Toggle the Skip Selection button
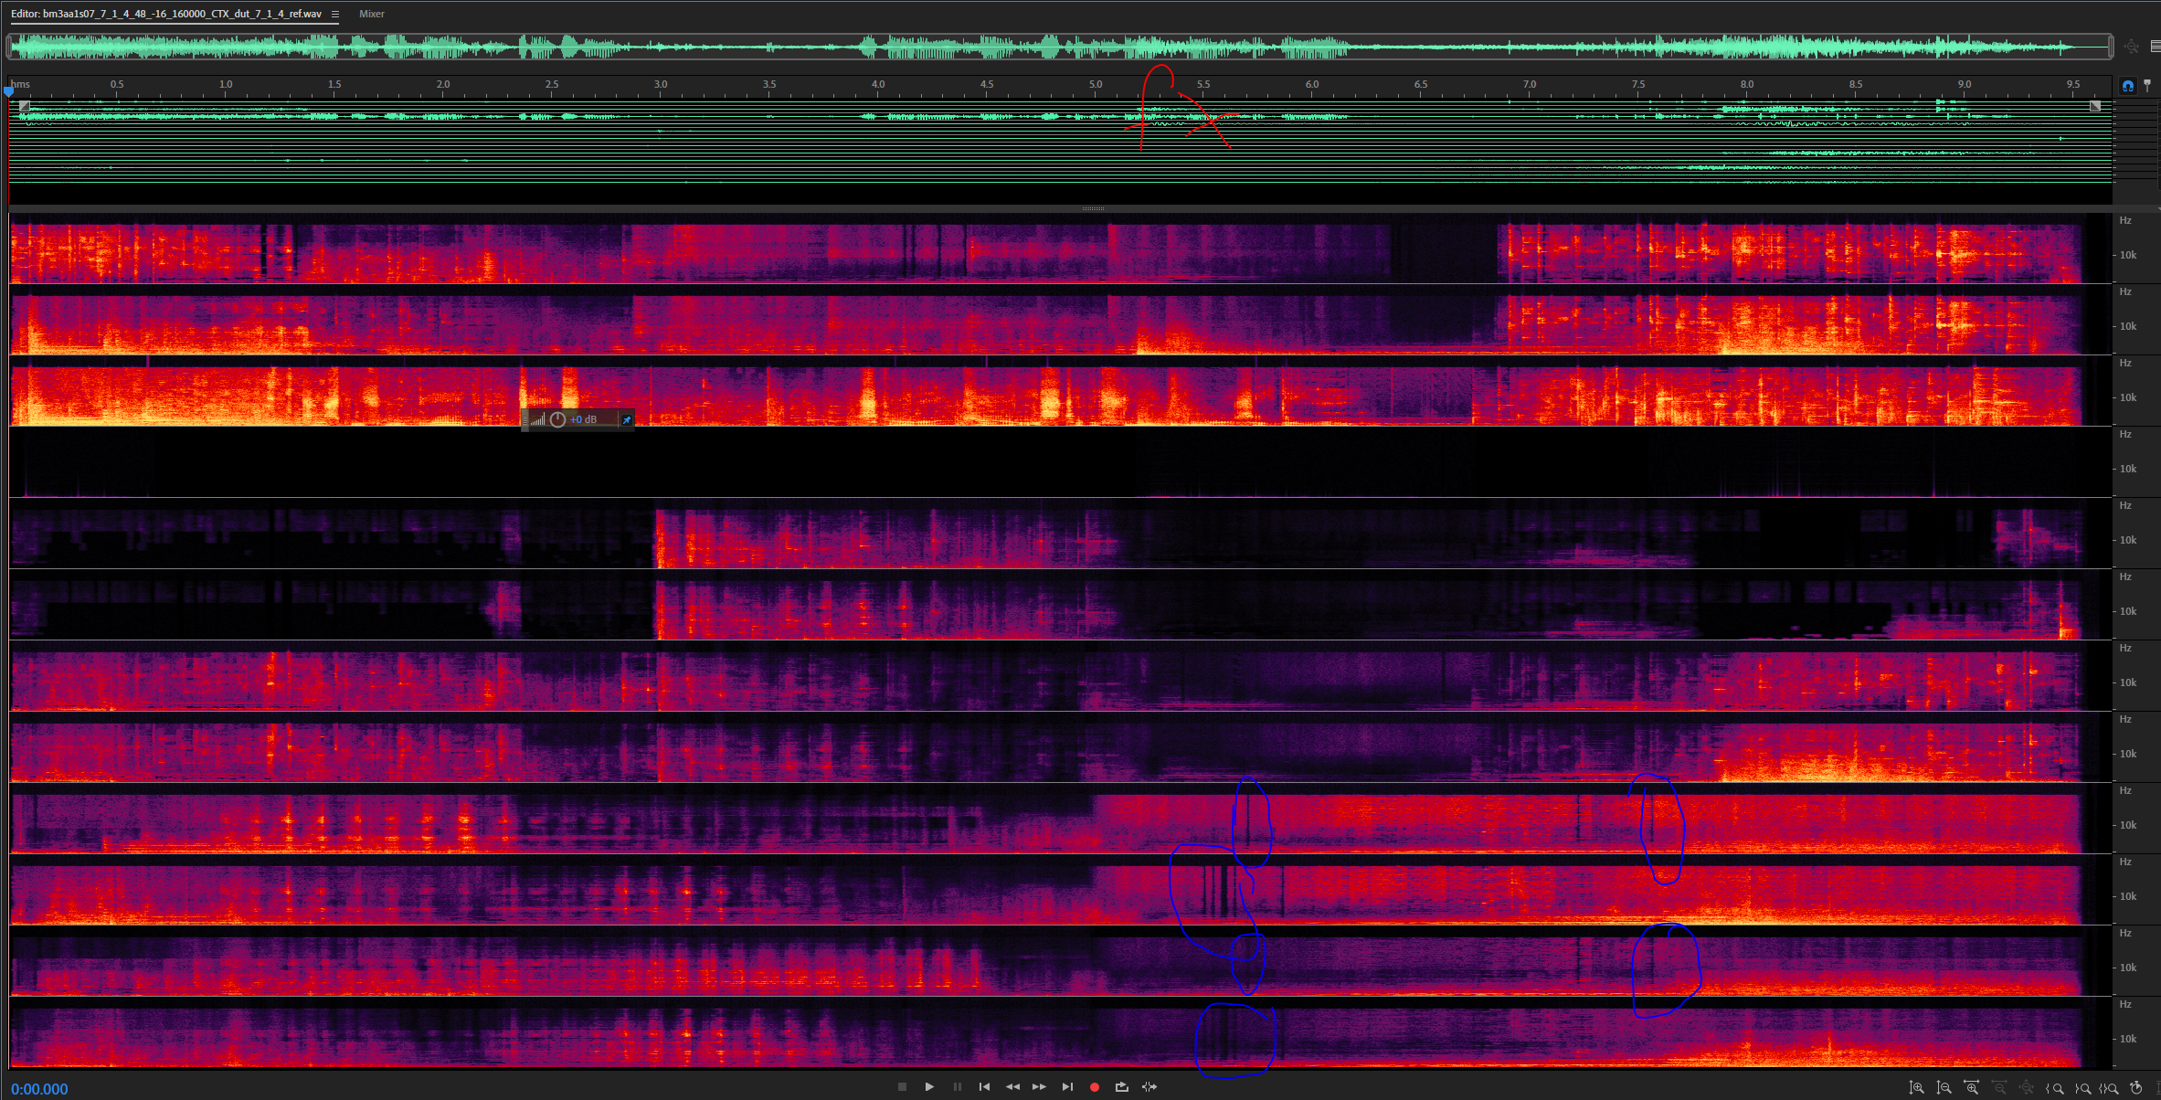This screenshot has height=1100, width=2161. pyautogui.click(x=1149, y=1087)
